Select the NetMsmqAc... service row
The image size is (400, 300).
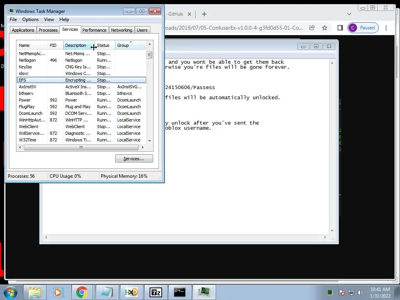pos(81,54)
